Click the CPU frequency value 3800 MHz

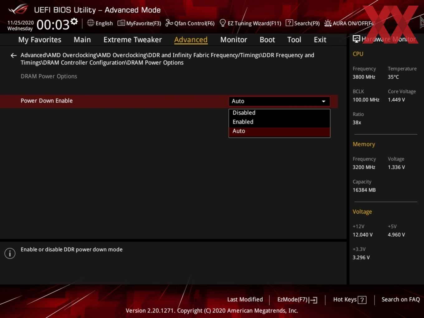click(364, 77)
